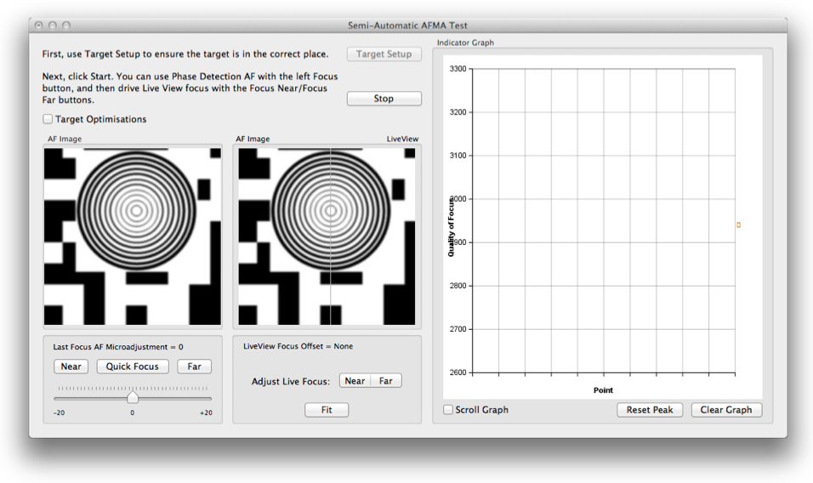Close the Semi-Automatic AFMA Test window
Screen dimensions: 813x483
tap(38, 26)
